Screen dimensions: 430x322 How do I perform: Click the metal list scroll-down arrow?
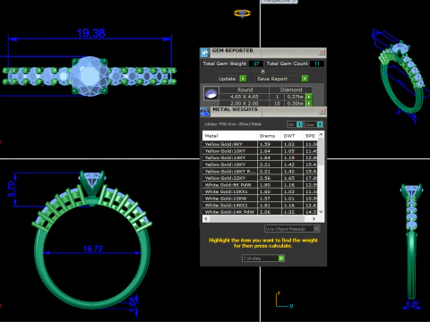point(321,212)
